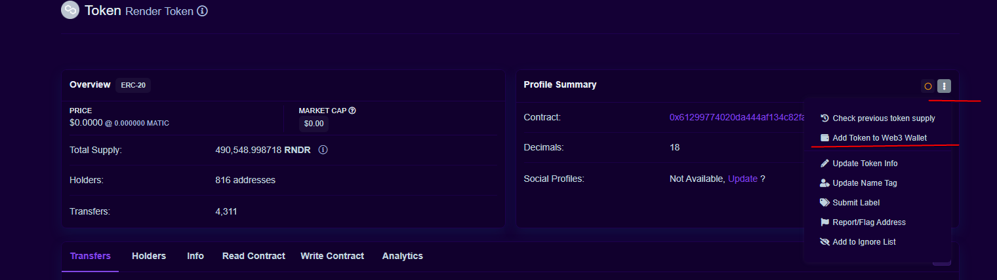
Task: Click the Not Available social profiles text
Action: coord(697,179)
